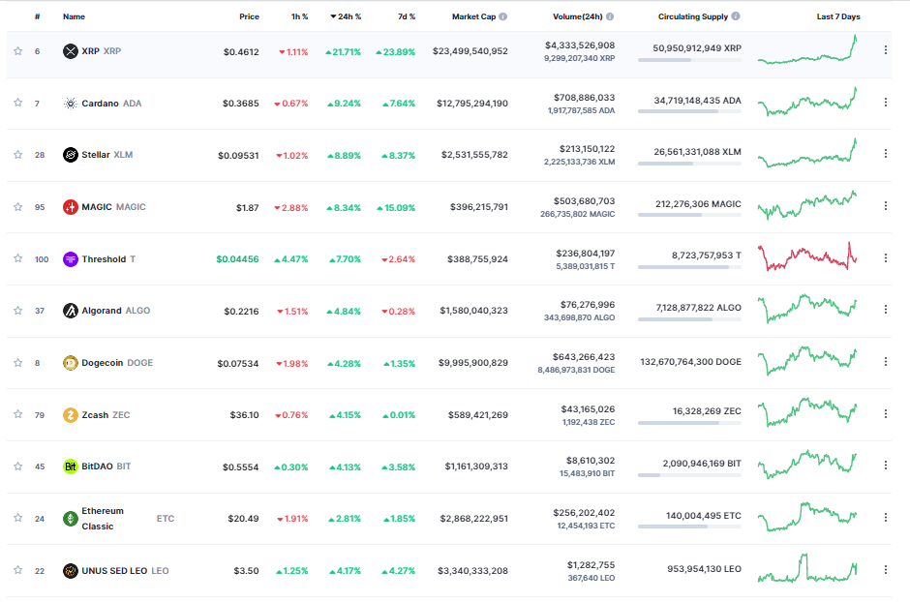Click the Stellar coin logo icon
Screen dimensions: 910x602
[71, 155]
